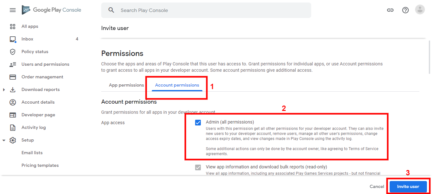Click the Developer page icon
The height and width of the screenshot is (194, 432).
(x=13, y=115)
